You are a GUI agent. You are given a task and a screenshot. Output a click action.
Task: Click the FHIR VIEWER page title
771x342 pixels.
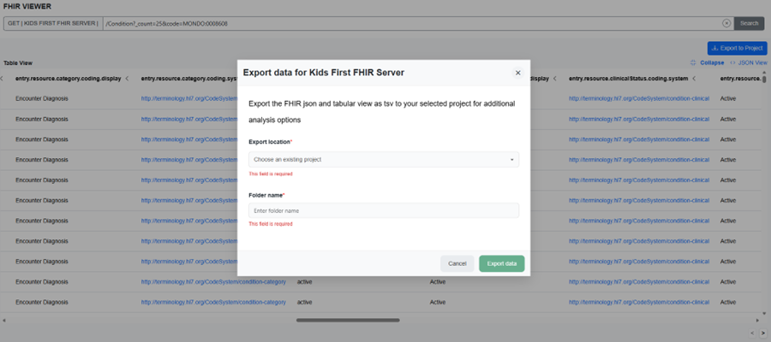point(27,6)
